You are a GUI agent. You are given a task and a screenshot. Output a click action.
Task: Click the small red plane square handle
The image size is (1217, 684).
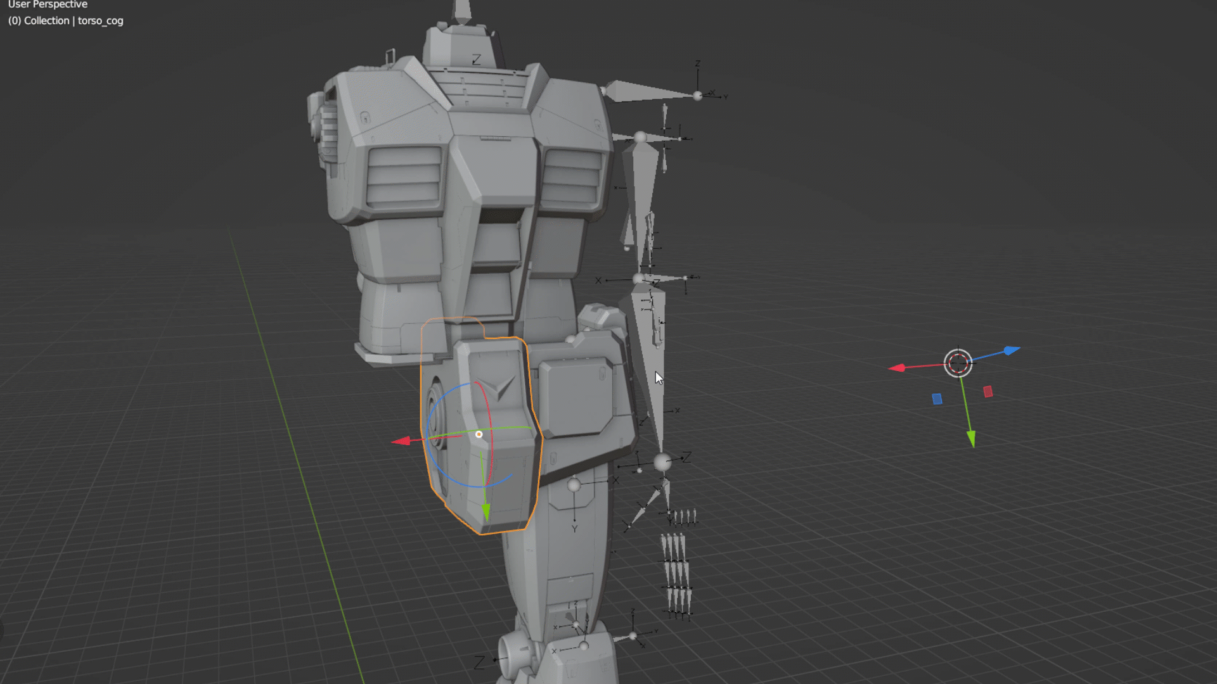pyautogui.click(x=988, y=392)
